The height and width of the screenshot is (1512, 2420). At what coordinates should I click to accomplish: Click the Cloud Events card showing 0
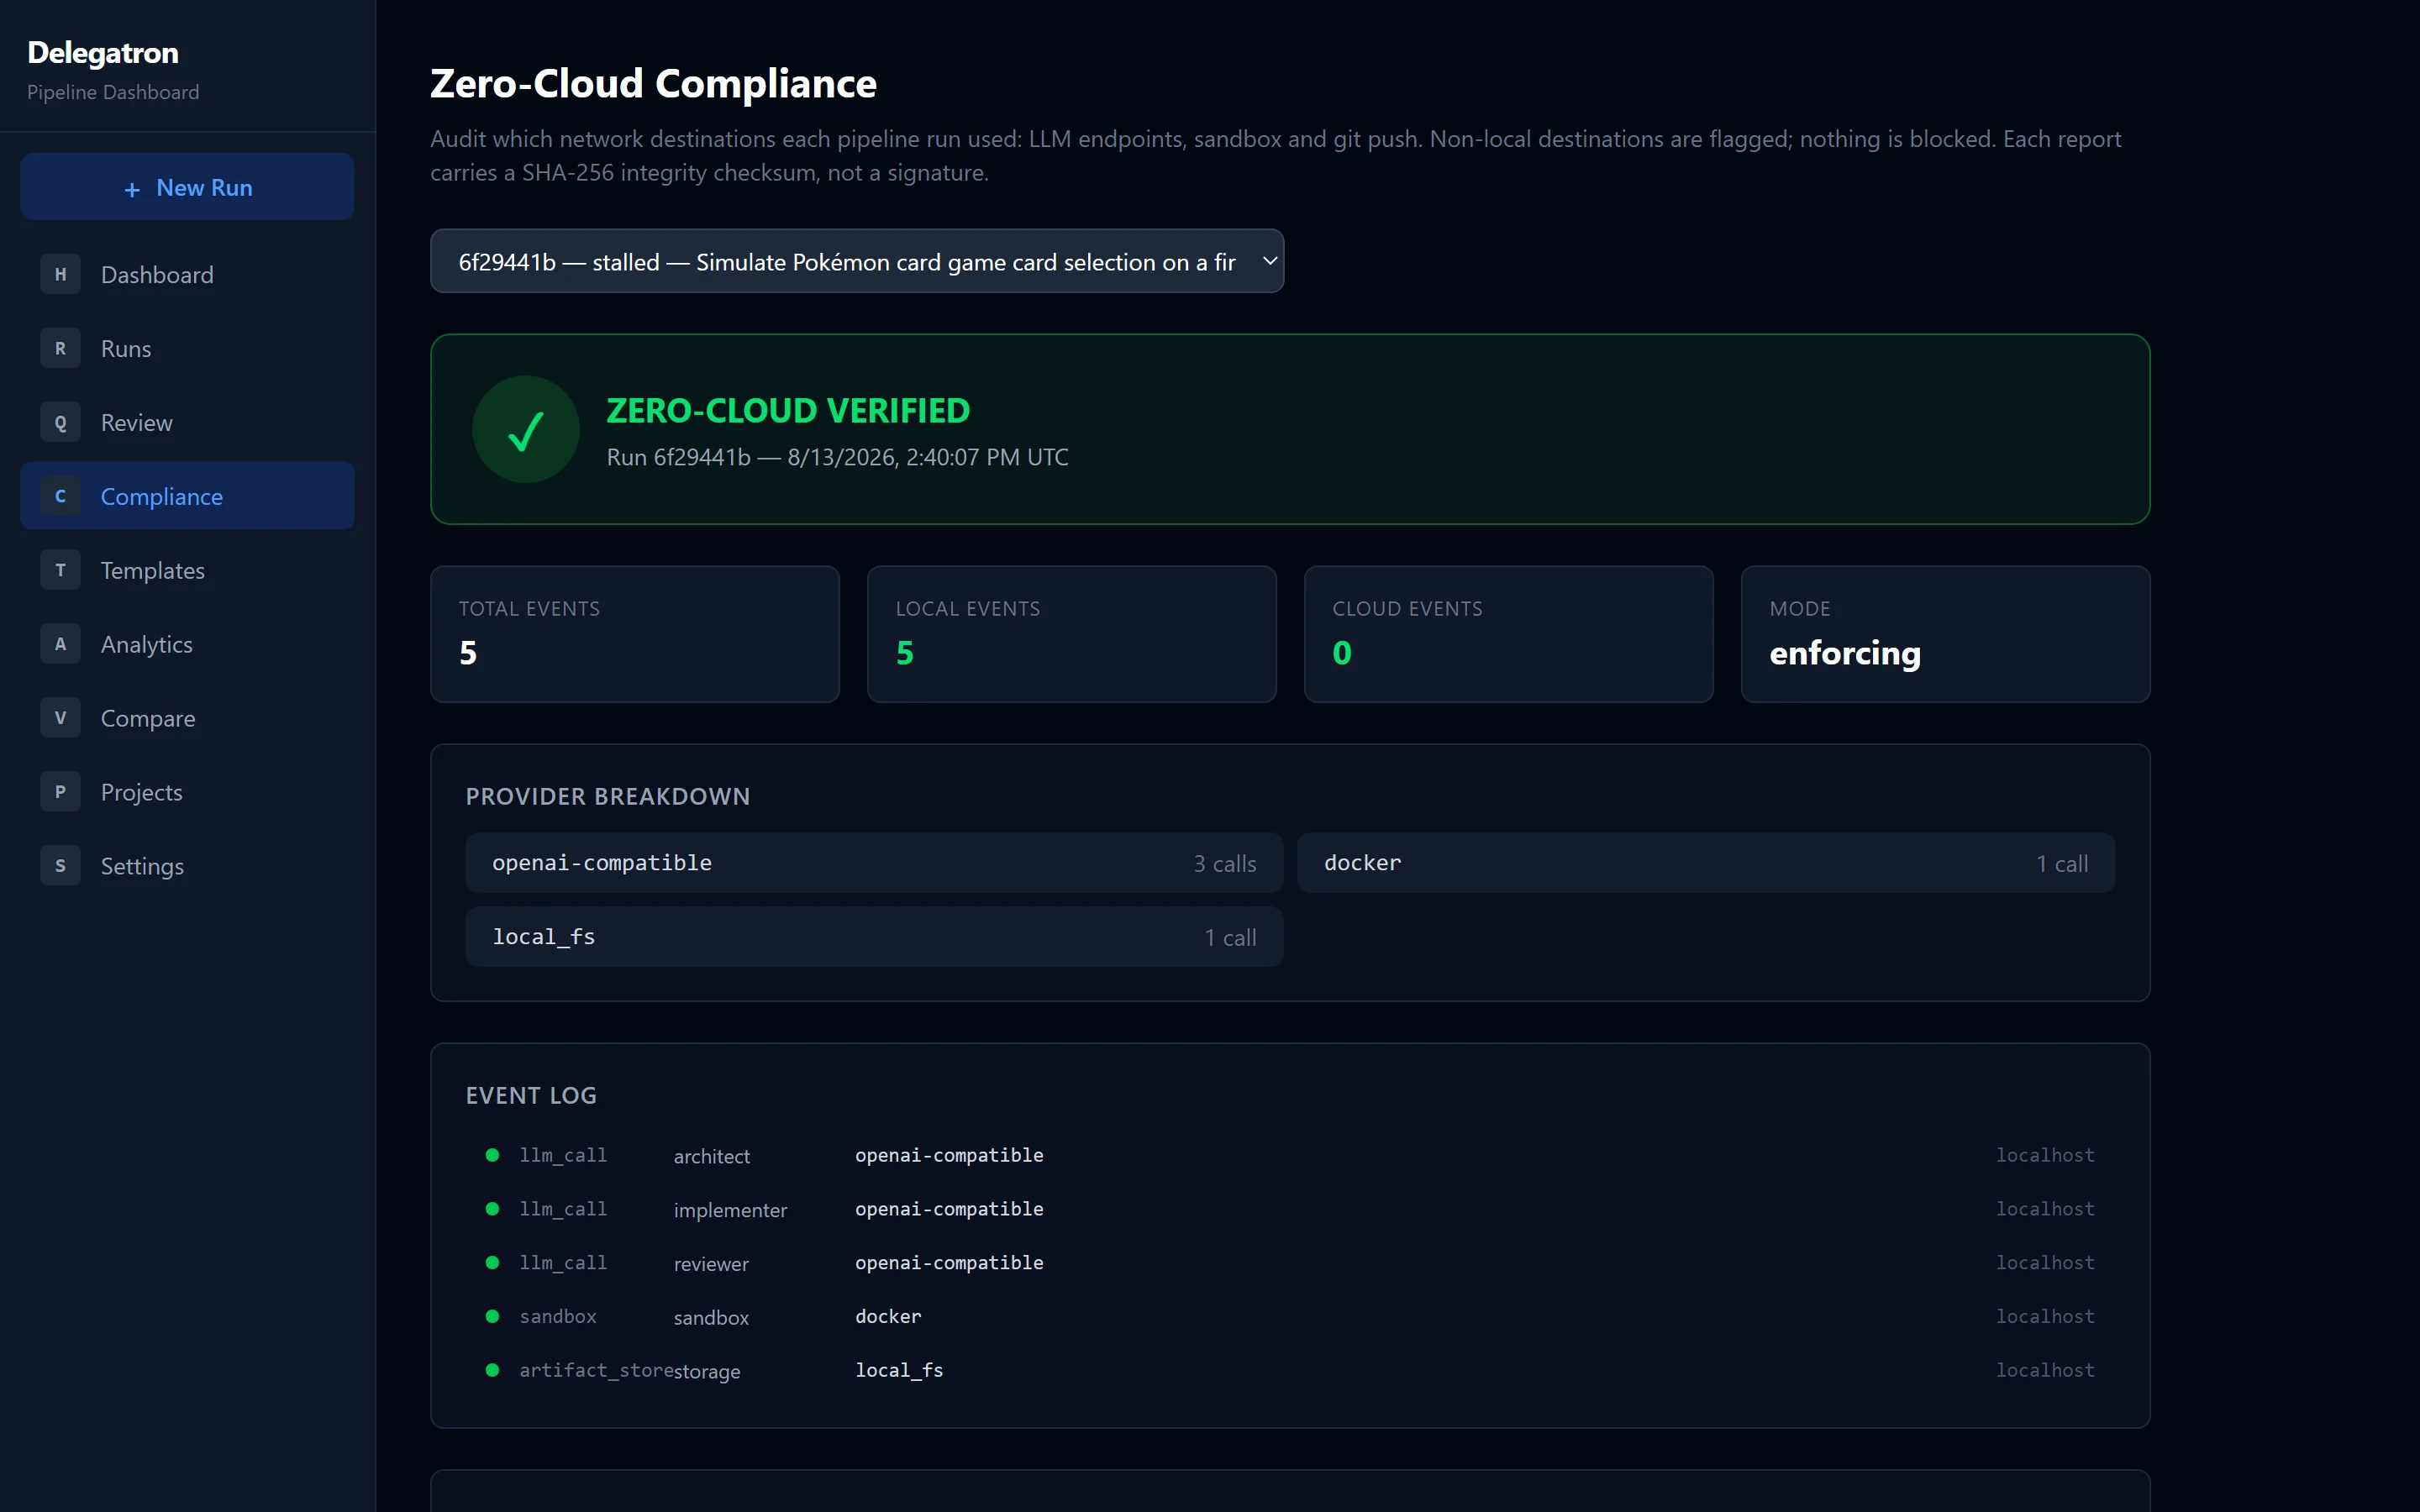(x=1509, y=634)
